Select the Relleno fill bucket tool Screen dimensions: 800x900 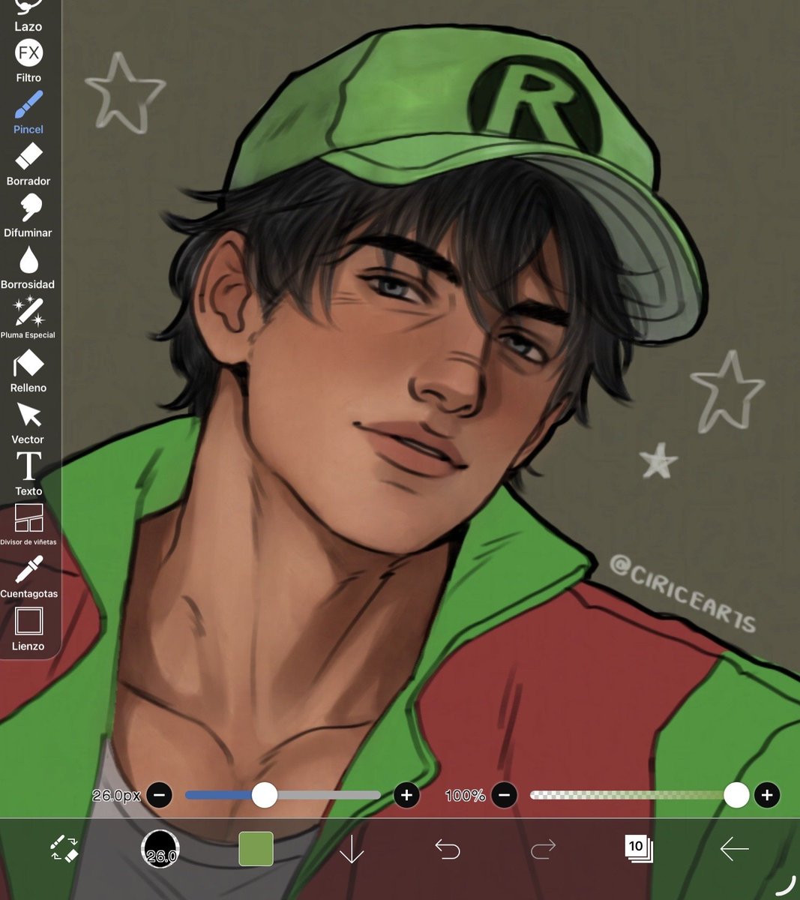[28, 371]
